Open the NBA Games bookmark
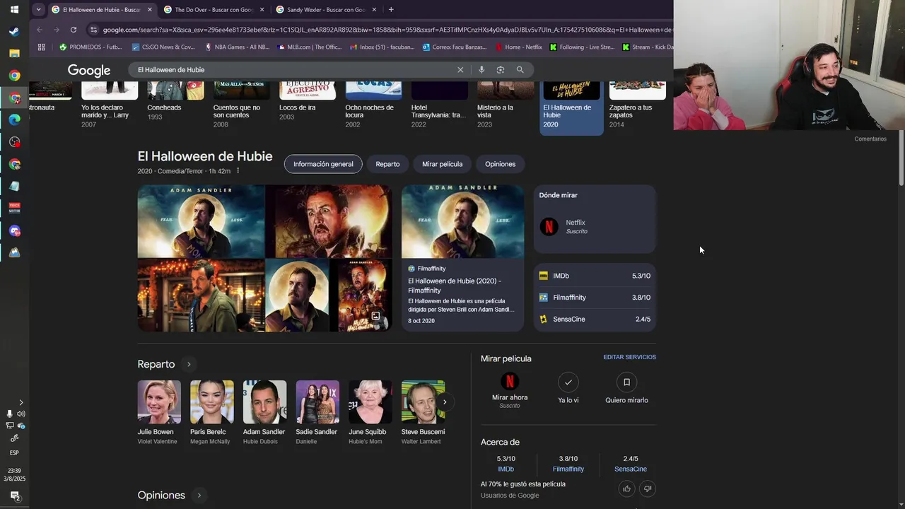905x509 pixels. point(237,47)
